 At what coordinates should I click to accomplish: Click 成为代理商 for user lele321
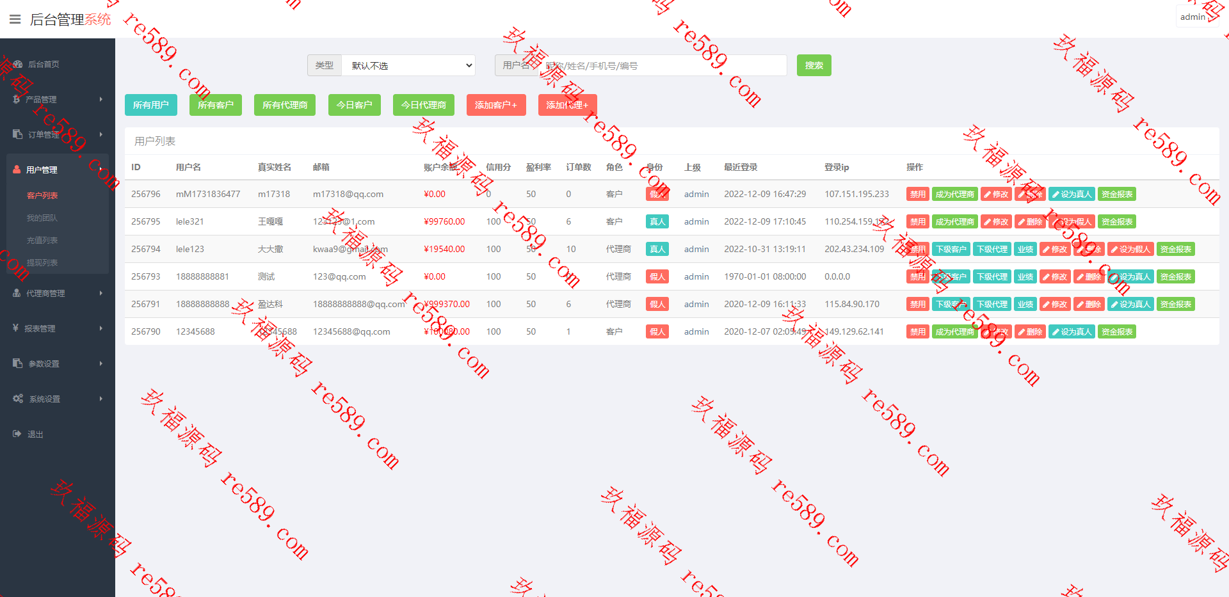[955, 222]
